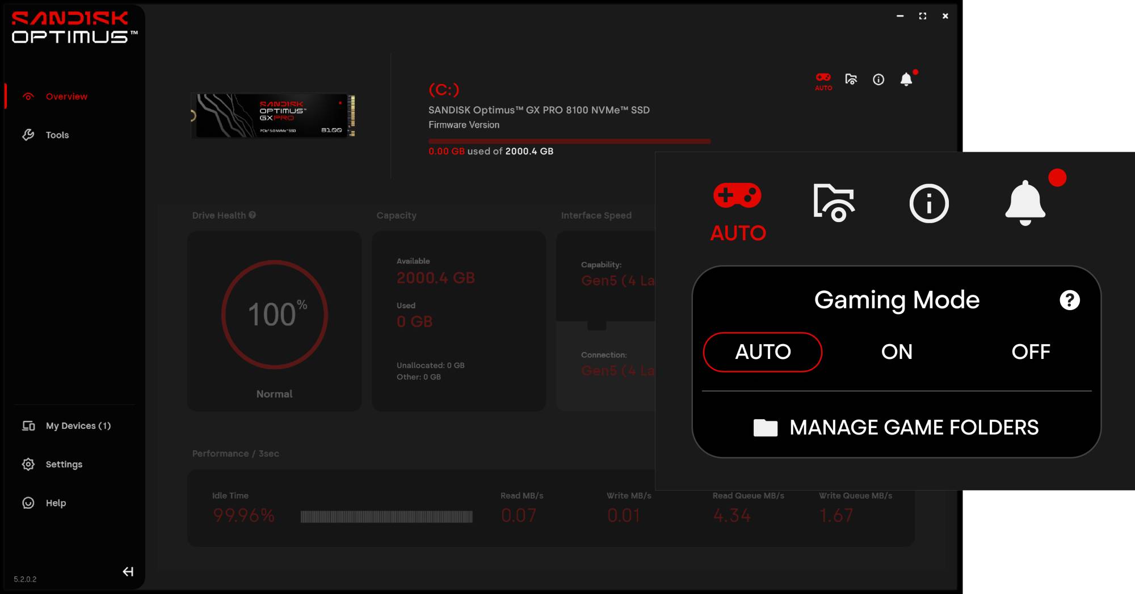This screenshot has width=1135, height=594.
Task: Click the drive name 'SANDISK Optimus GX PRO 8100'
Action: point(539,110)
